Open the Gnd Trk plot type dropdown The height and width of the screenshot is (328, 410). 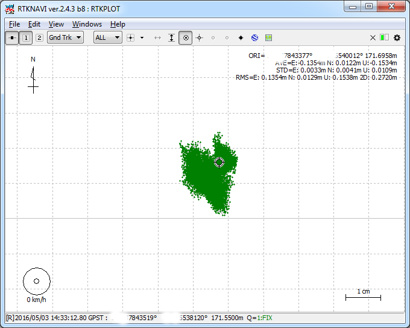pos(65,37)
